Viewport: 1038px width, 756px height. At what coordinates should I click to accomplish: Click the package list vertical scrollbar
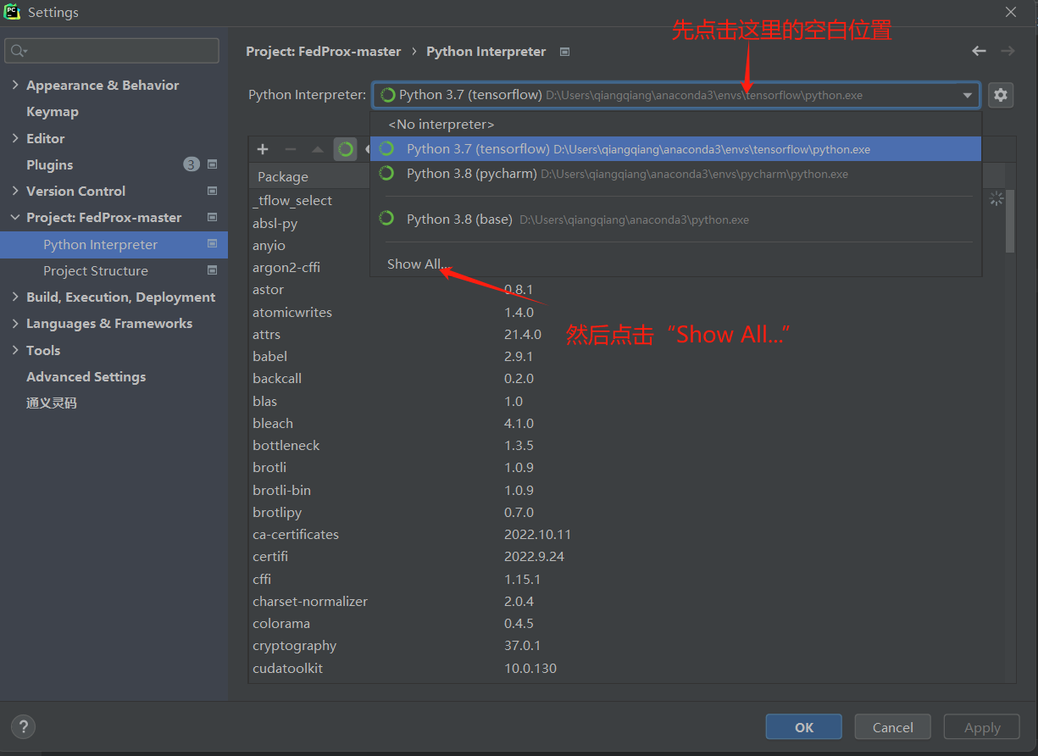coord(1010,220)
